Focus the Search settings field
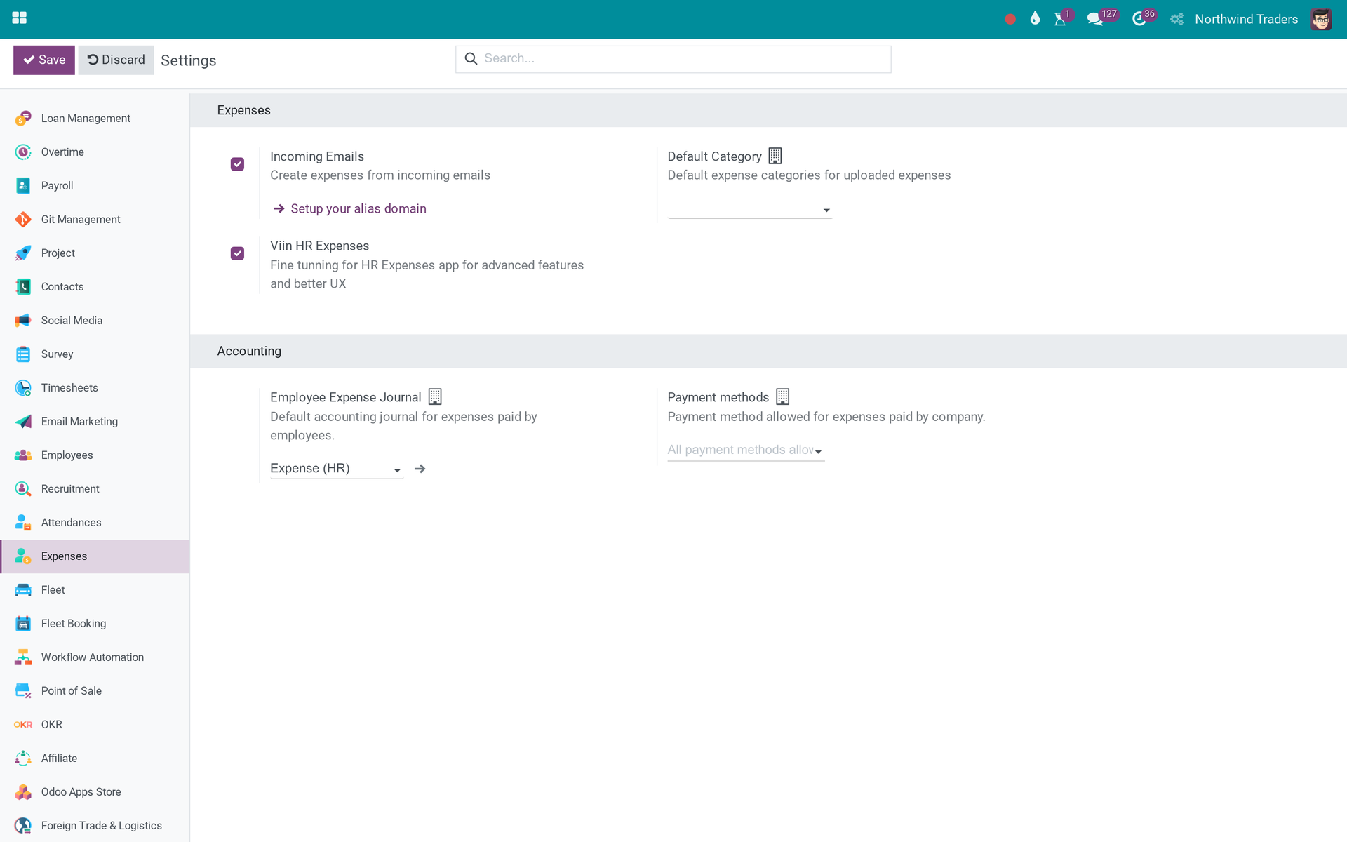Viewport: 1347px width, 842px height. click(x=673, y=59)
